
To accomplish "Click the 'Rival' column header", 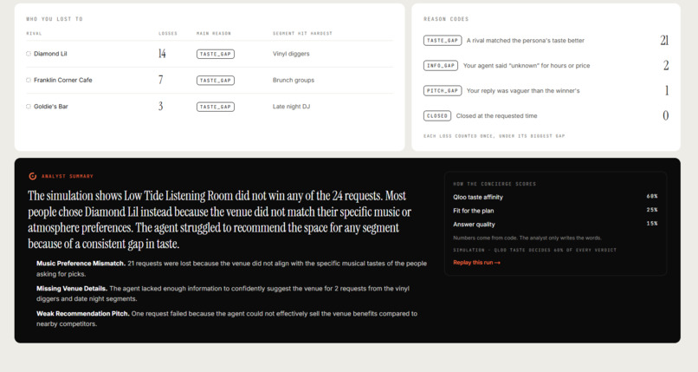I will pos(34,34).
